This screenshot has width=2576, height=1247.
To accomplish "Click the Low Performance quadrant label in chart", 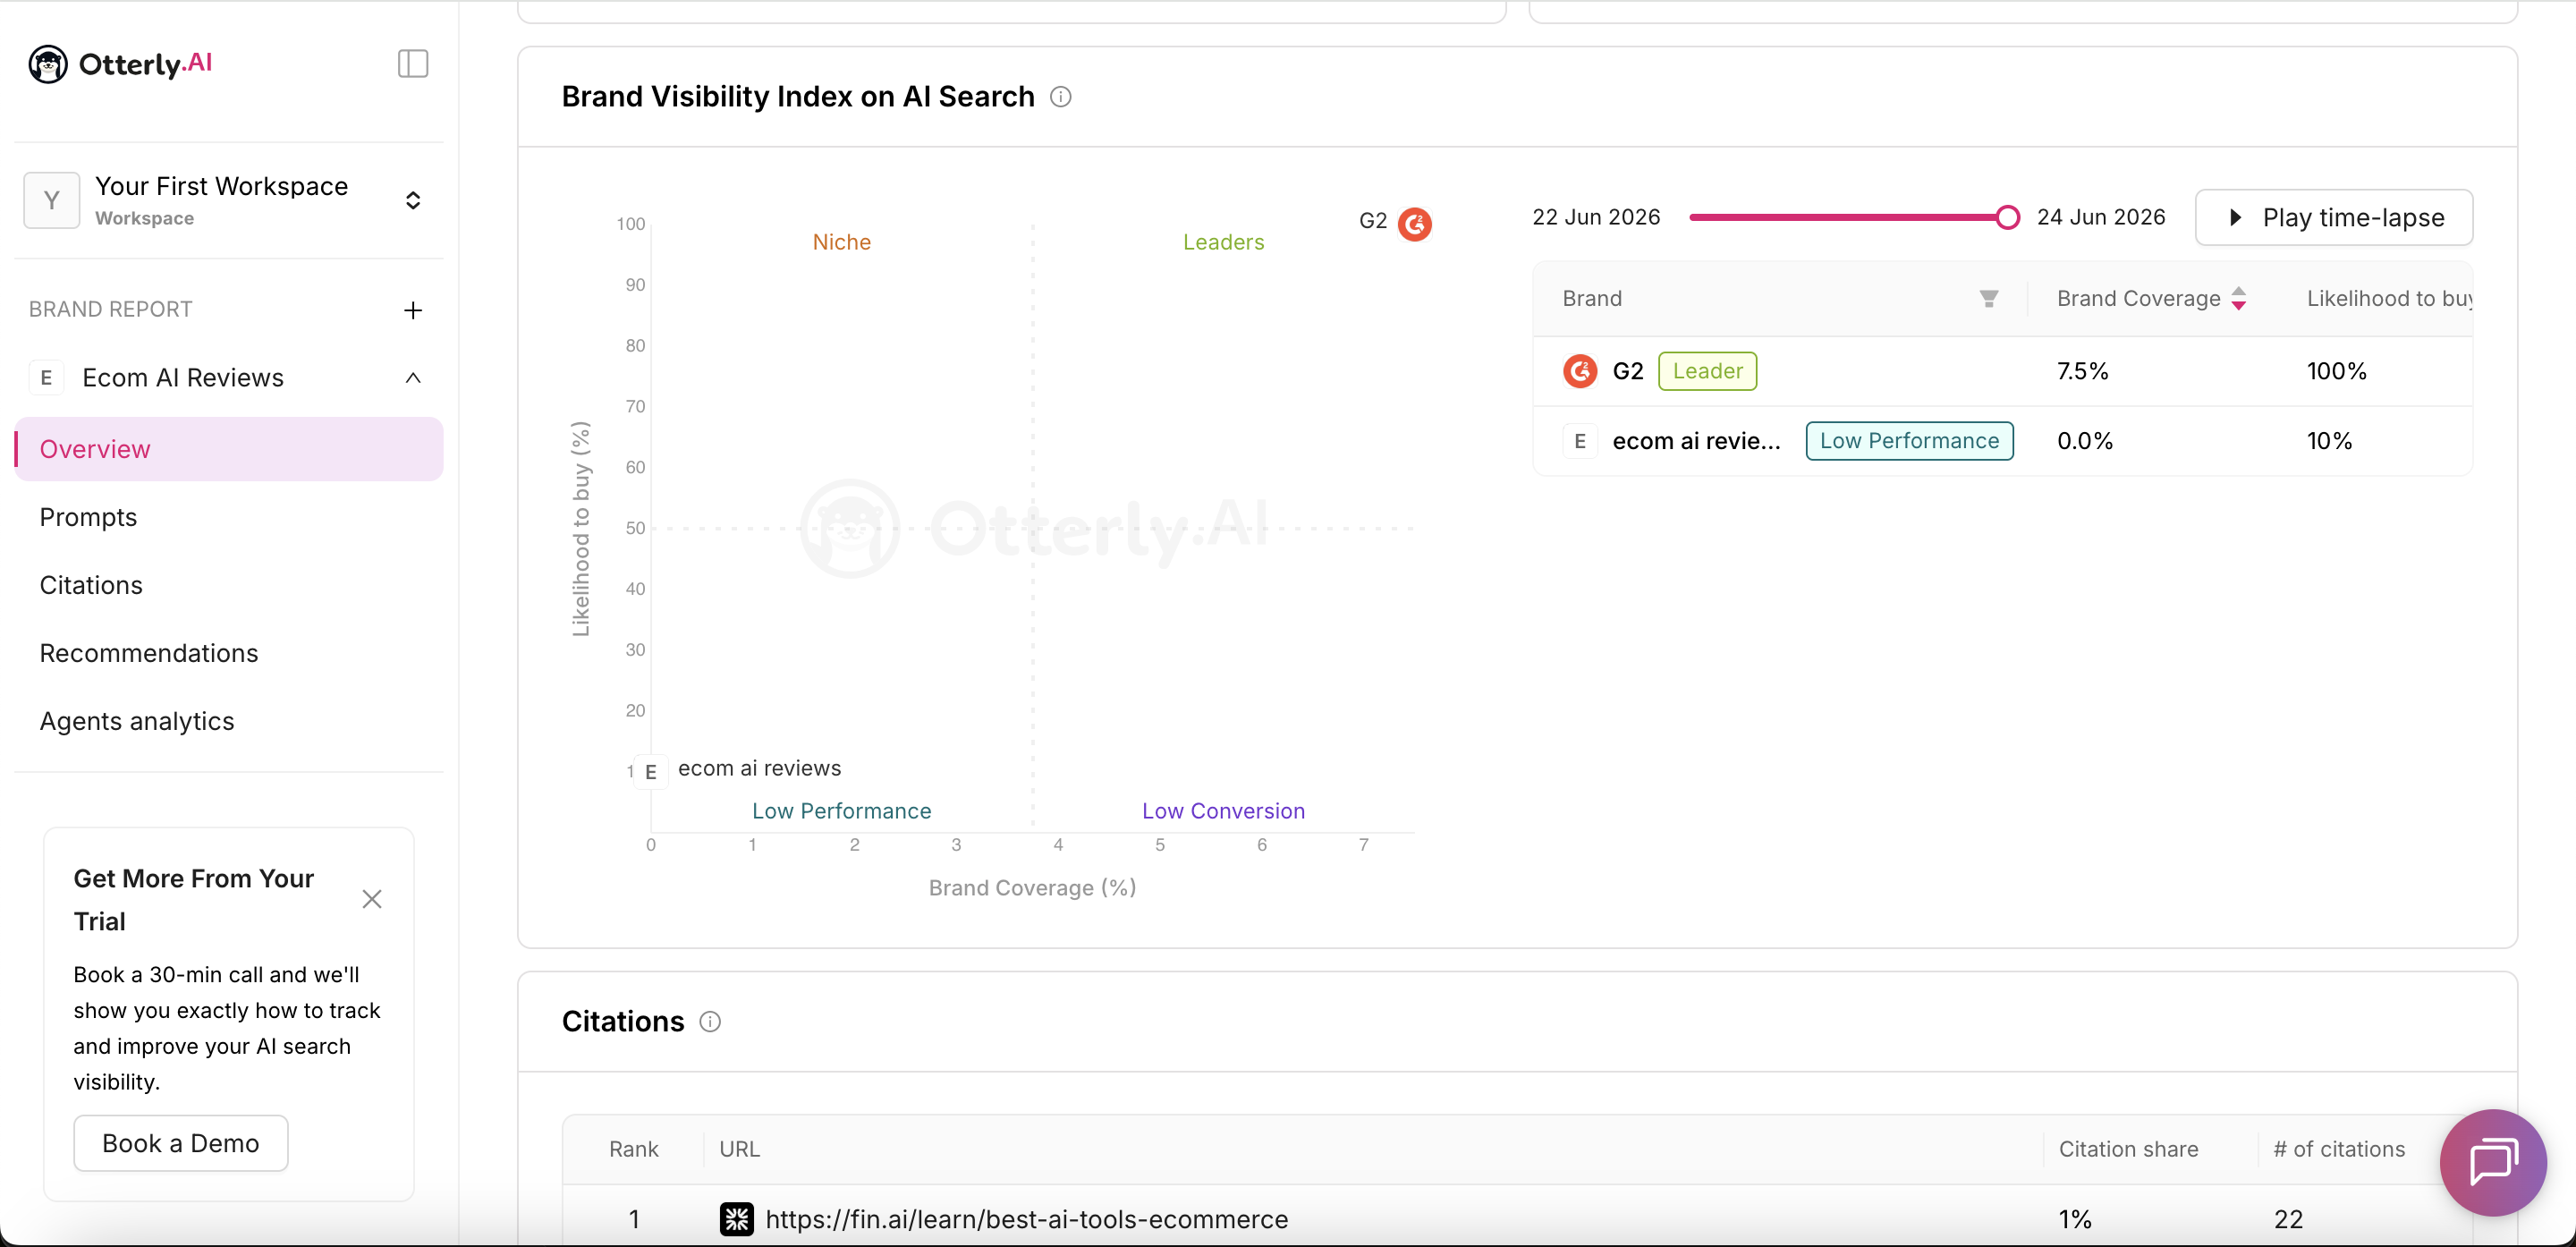I will [x=842, y=811].
